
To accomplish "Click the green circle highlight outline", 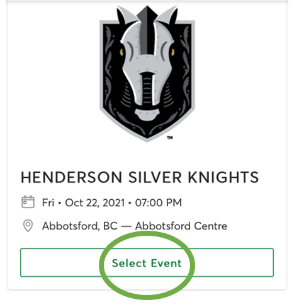I will (147, 234).
